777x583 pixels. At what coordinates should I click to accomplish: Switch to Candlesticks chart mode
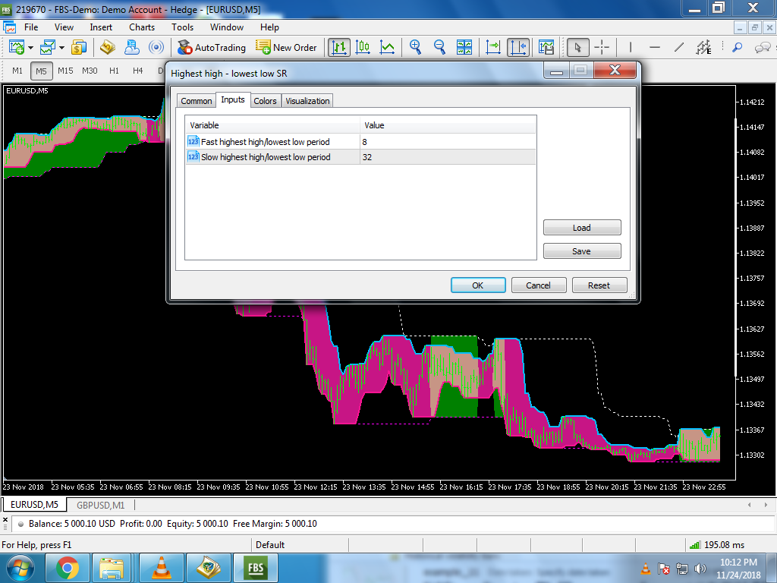[x=363, y=48]
